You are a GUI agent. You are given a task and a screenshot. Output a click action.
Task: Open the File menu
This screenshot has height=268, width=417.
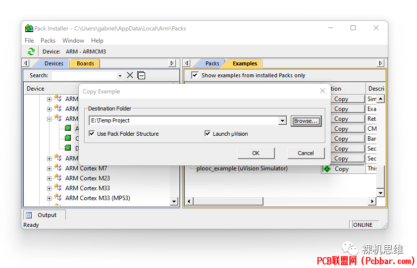(x=29, y=41)
